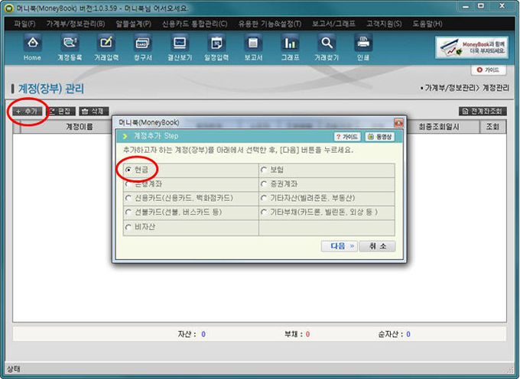Open the 그래프 chart icon
The height and width of the screenshot is (379, 520).
(290, 47)
